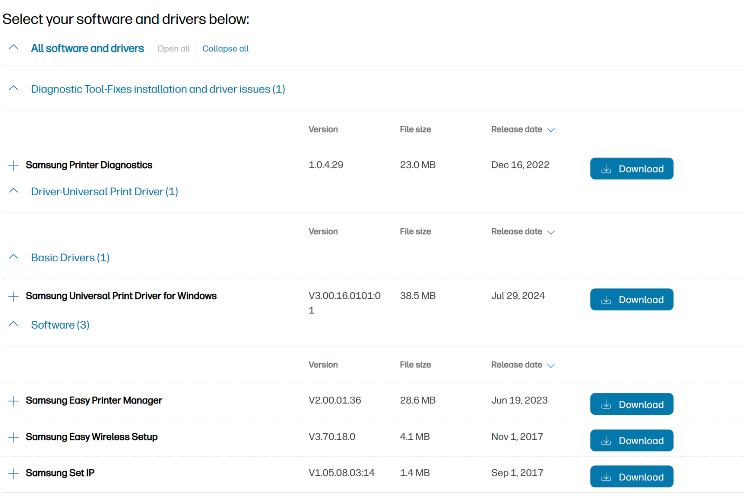Click the 1.4 MB file size value
Image resolution: width=745 pixels, height=504 pixels.
(x=415, y=473)
